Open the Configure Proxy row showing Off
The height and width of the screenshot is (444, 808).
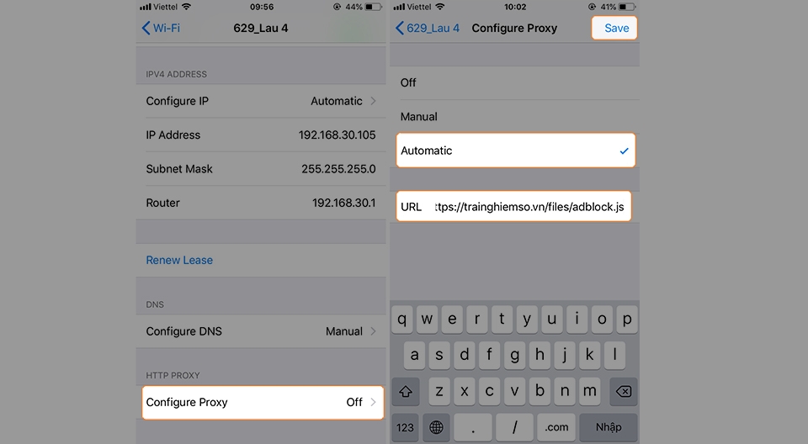263,402
